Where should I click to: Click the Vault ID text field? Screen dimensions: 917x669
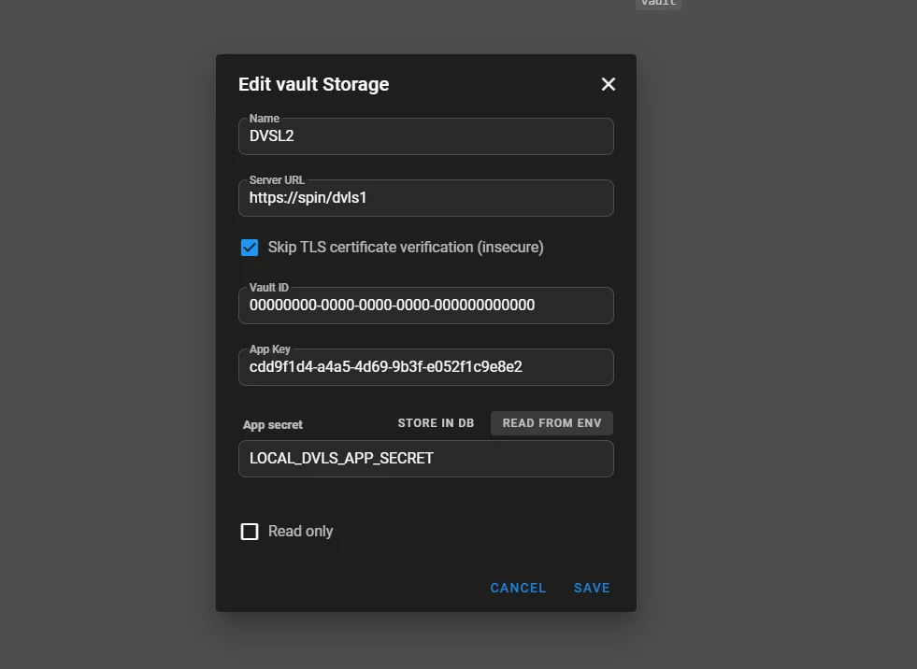(425, 306)
